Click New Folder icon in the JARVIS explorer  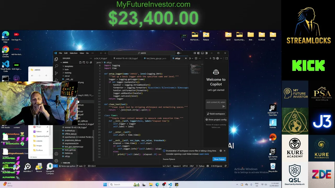(84, 62)
